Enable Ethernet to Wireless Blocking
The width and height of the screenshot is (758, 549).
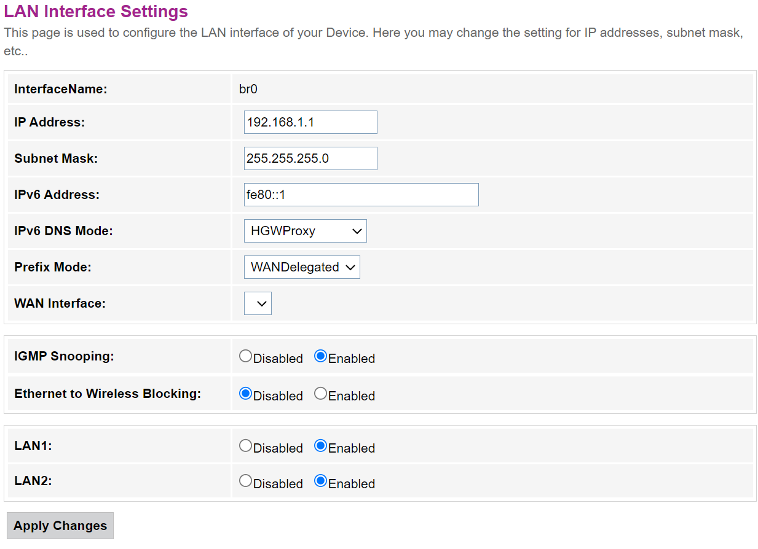[320, 394]
